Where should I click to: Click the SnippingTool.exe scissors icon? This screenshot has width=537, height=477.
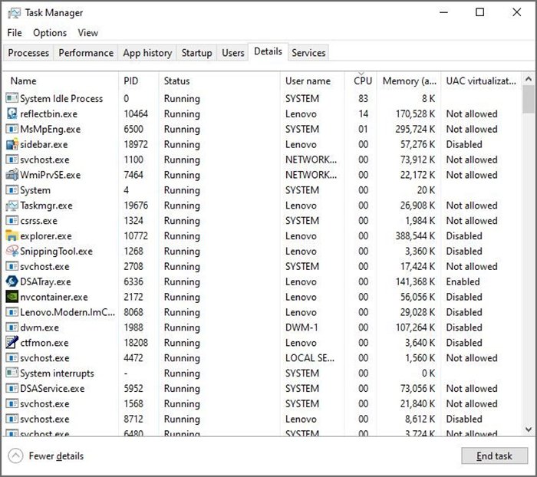(12, 252)
